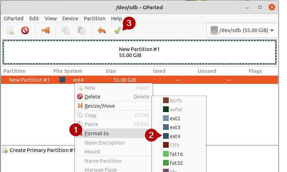Maximize the GParted window

(260, 7)
